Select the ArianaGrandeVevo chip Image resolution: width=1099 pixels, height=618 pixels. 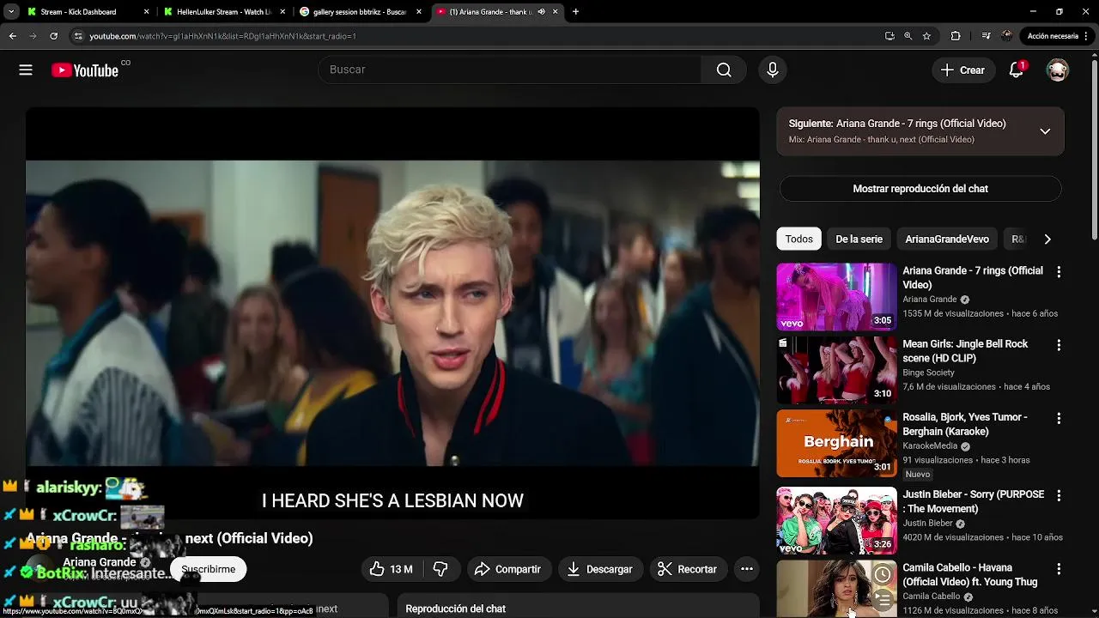(x=947, y=239)
